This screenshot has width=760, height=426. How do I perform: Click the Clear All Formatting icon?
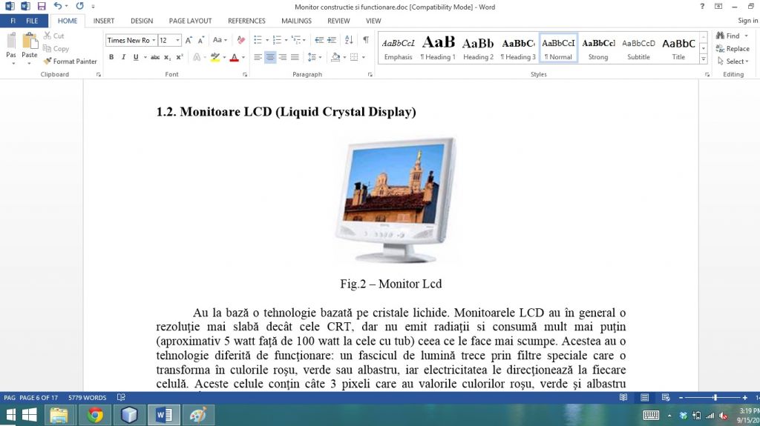coord(240,40)
